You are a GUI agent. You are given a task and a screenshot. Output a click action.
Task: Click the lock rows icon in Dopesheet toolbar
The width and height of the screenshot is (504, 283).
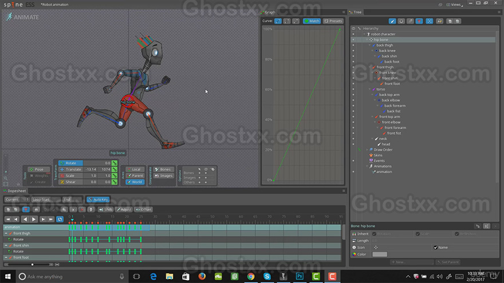click(x=36, y=209)
